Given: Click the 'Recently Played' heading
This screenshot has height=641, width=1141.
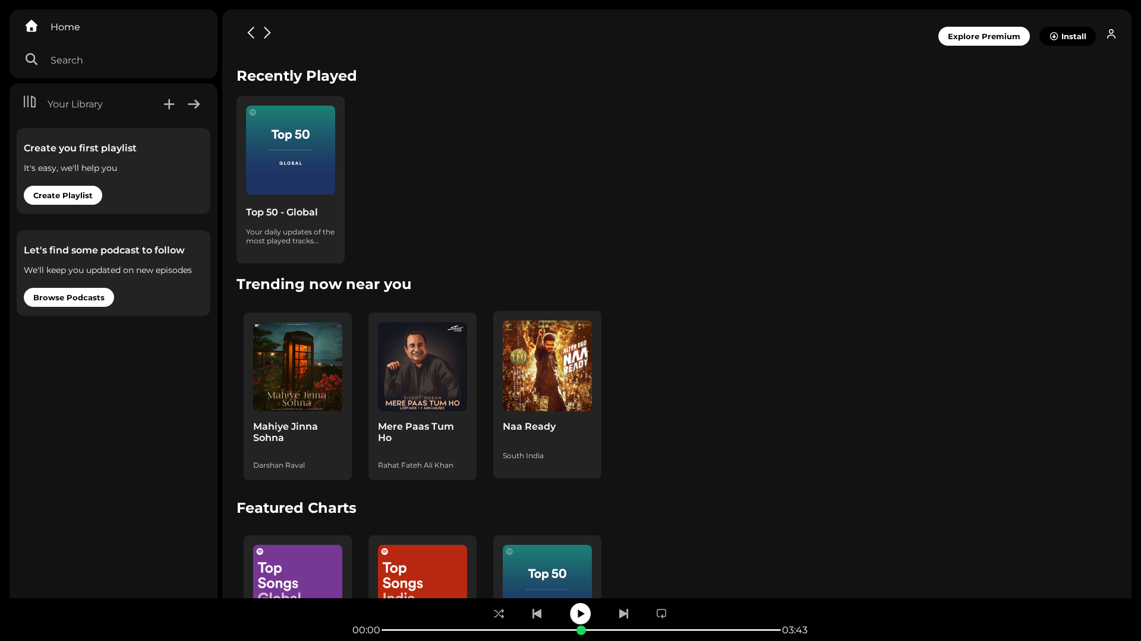Looking at the screenshot, I should [x=297, y=76].
